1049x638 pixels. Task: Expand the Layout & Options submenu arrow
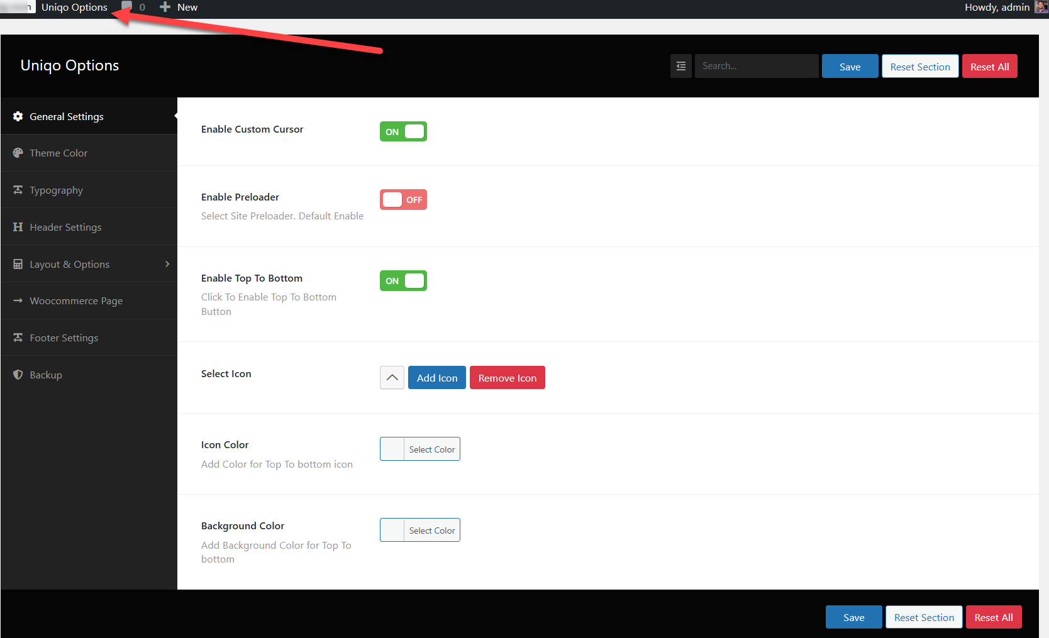pos(167,264)
